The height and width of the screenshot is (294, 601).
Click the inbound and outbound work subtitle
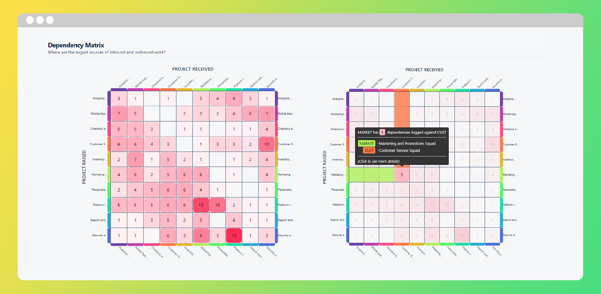coord(107,52)
